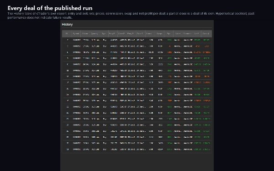
Task: Click the History panel title
Action: 67,25
